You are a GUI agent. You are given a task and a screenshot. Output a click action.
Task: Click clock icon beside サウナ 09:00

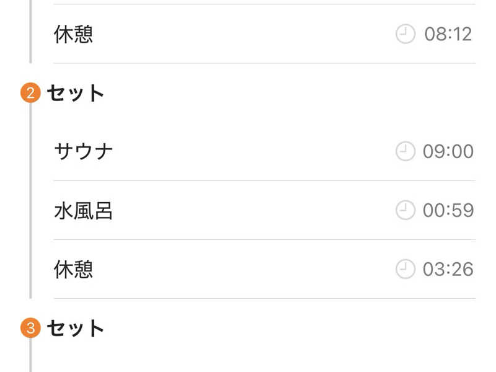(x=405, y=151)
